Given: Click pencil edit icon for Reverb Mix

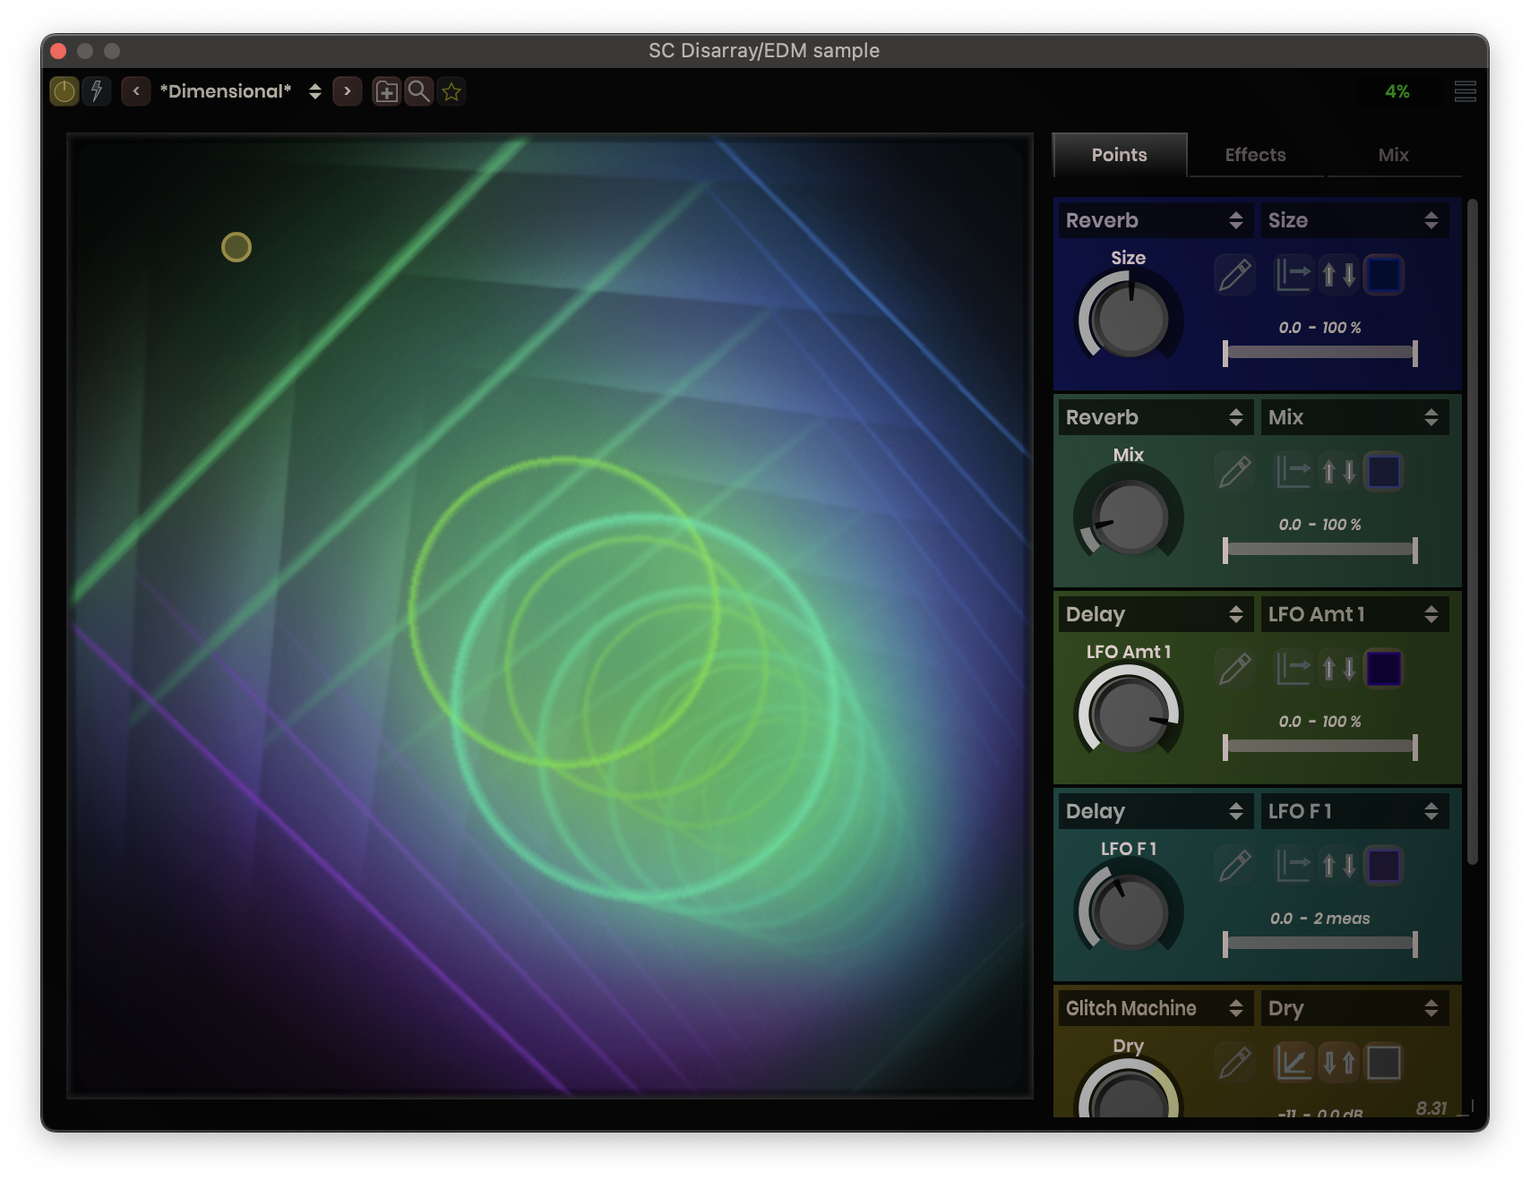Looking at the screenshot, I should 1234,472.
